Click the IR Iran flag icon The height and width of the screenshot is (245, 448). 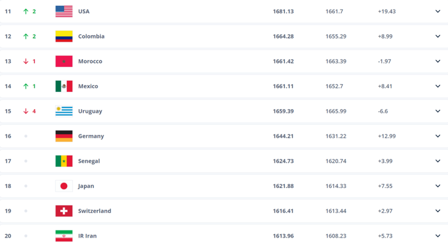64,235
